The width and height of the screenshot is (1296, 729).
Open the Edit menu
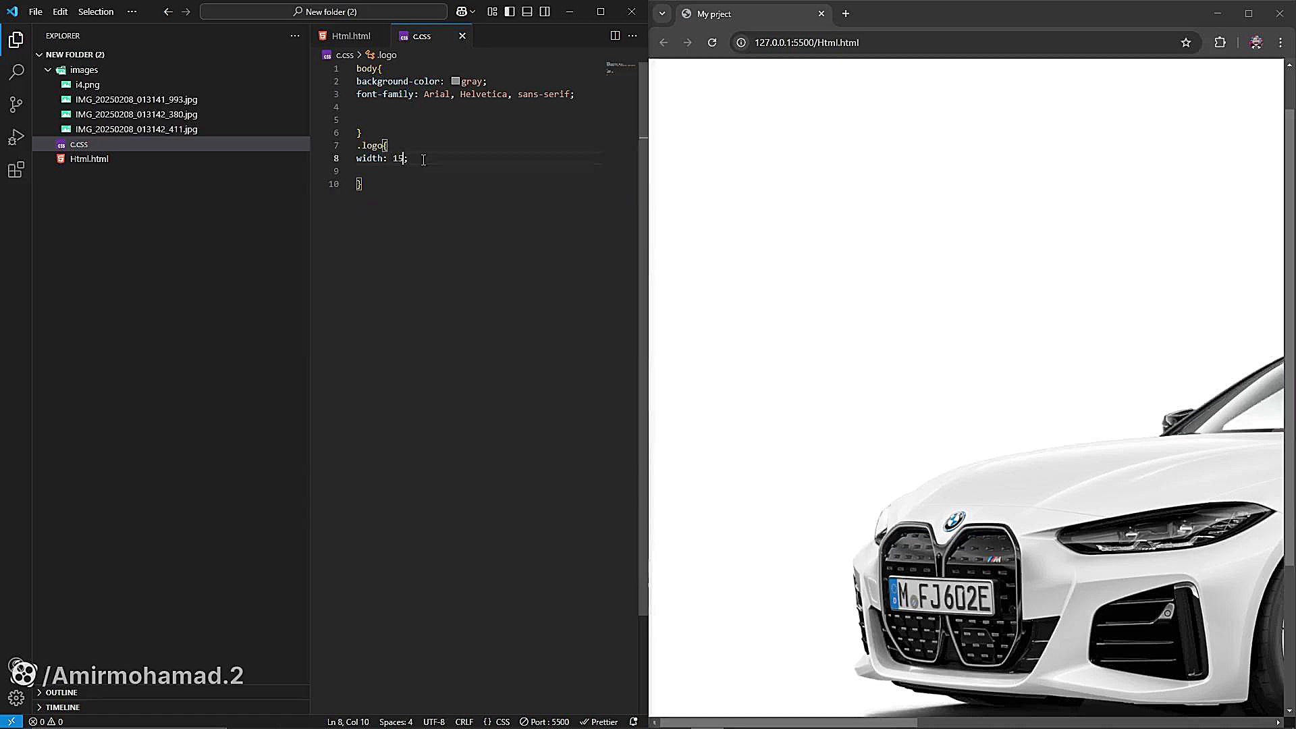pos(60,11)
